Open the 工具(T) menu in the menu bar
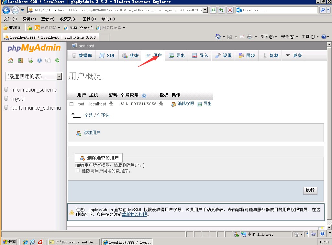This screenshot has width=332, height=245. 89,19
